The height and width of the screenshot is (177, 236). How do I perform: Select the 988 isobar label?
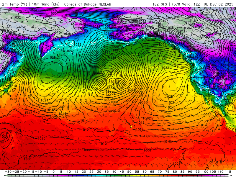pyautogui.click(x=113, y=58)
